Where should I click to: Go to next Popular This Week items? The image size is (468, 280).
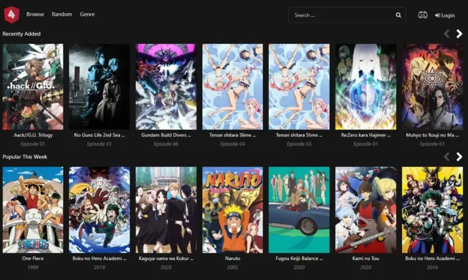(x=459, y=157)
